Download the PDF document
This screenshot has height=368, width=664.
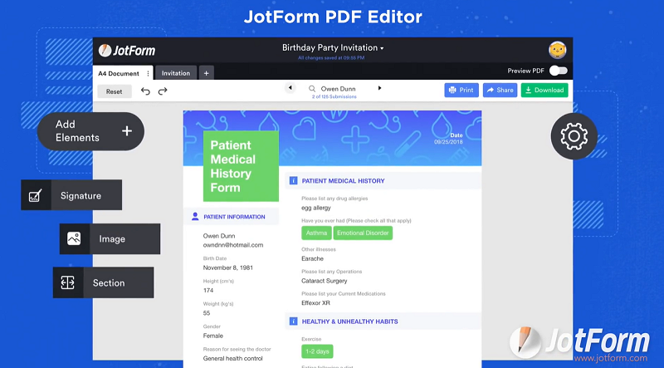click(544, 90)
